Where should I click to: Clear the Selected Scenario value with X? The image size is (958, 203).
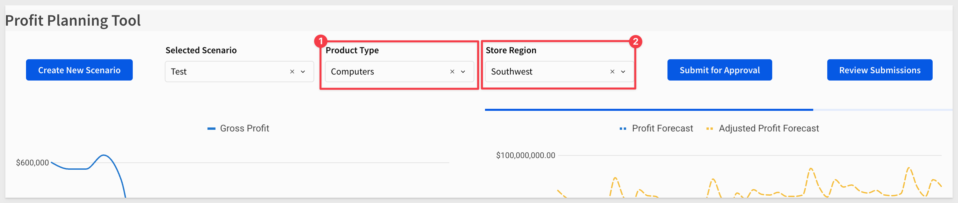[292, 72]
